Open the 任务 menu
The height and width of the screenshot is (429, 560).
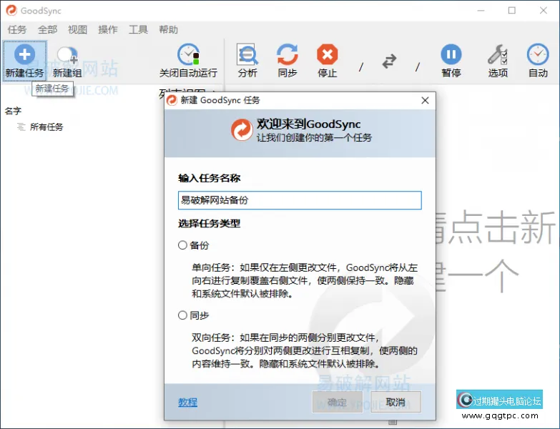click(x=17, y=29)
